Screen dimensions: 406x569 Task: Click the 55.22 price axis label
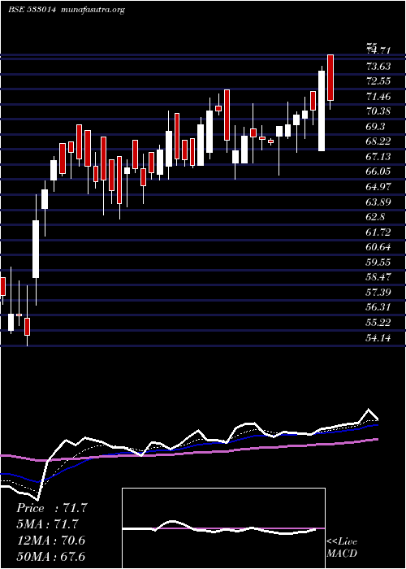point(378,323)
